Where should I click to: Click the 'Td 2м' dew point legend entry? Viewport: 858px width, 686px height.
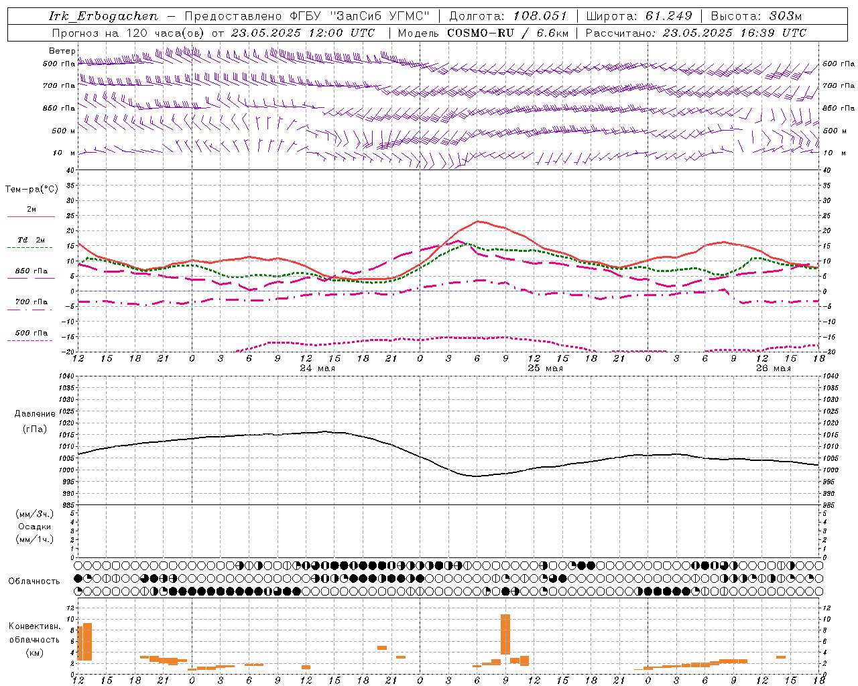pos(32,240)
